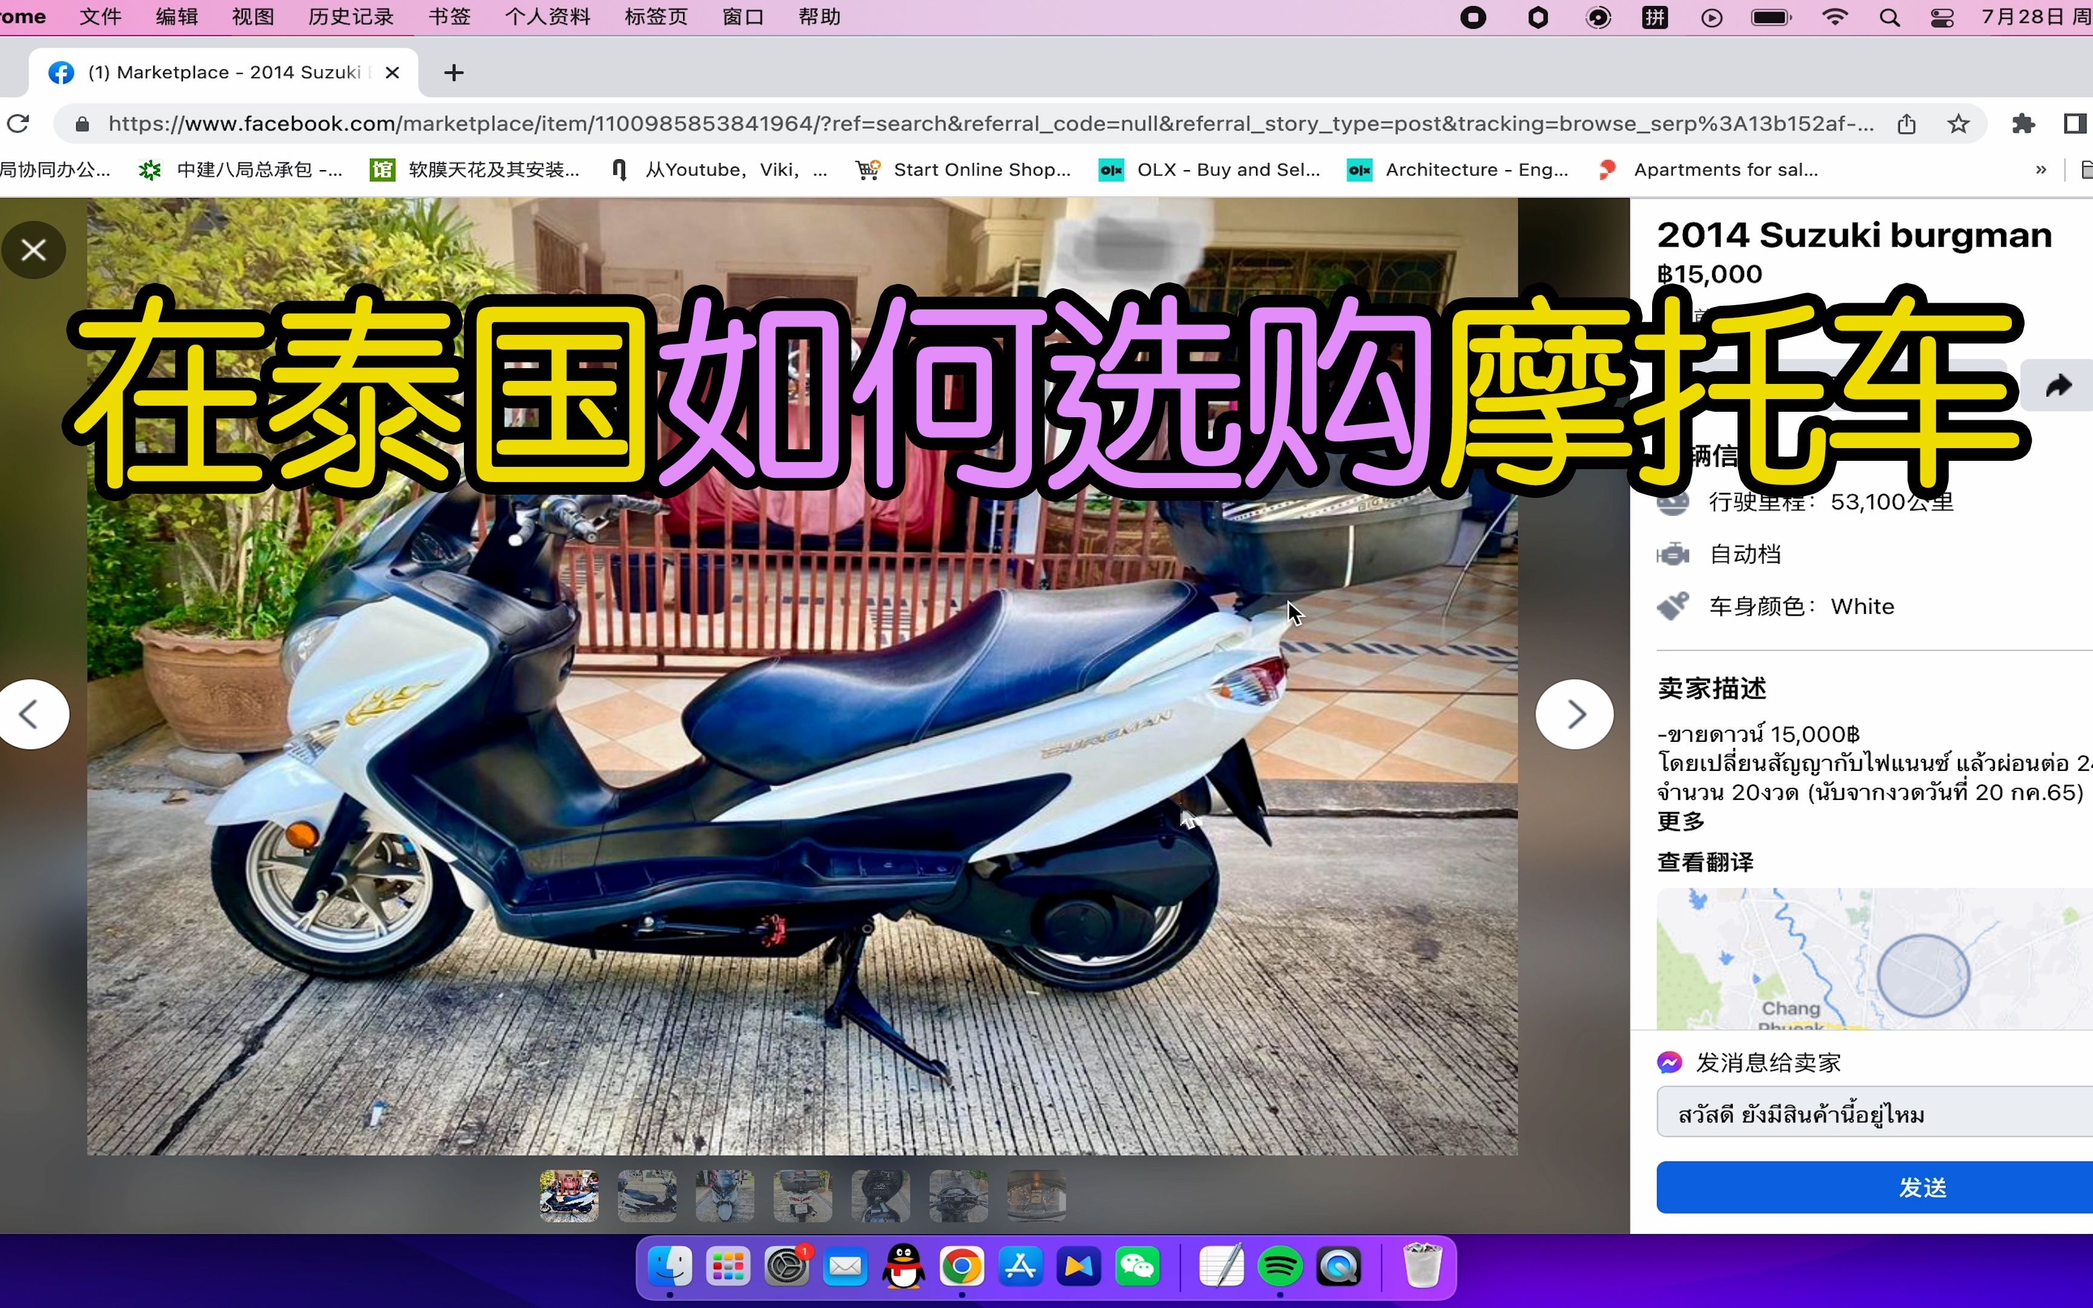Open the 软膜天花及其安装 bookmark
The height and width of the screenshot is (1308, 2093).
pos(475,170)
